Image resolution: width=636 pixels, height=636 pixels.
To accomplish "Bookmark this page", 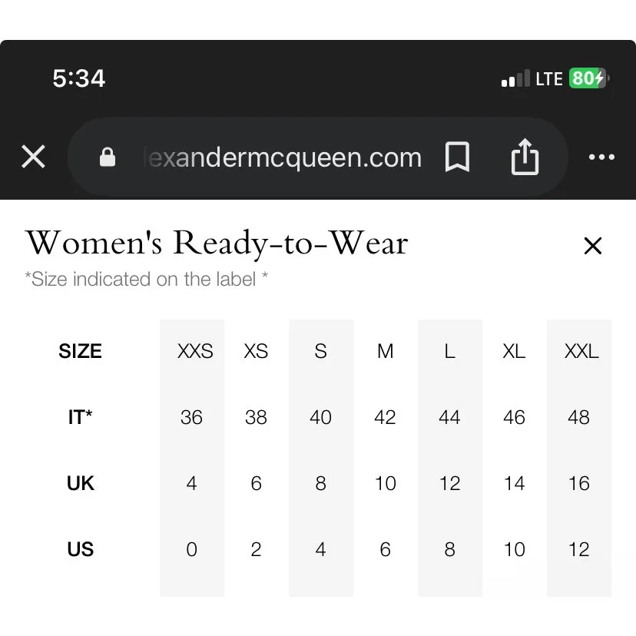I will [x=457, y=157].
